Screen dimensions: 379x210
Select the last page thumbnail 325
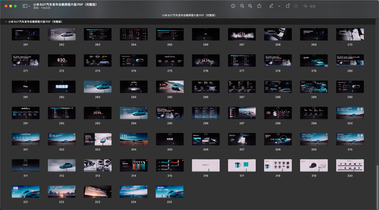click(x=170, y=191)
